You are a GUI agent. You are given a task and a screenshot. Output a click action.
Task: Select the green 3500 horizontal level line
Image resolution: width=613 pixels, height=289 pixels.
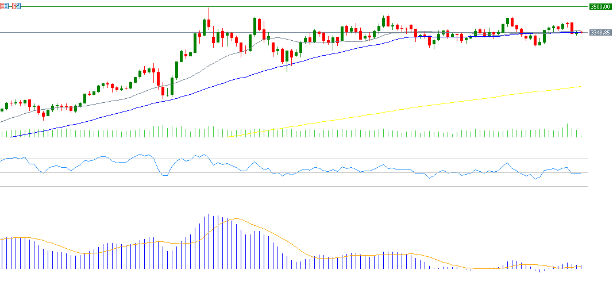[345, 7]
